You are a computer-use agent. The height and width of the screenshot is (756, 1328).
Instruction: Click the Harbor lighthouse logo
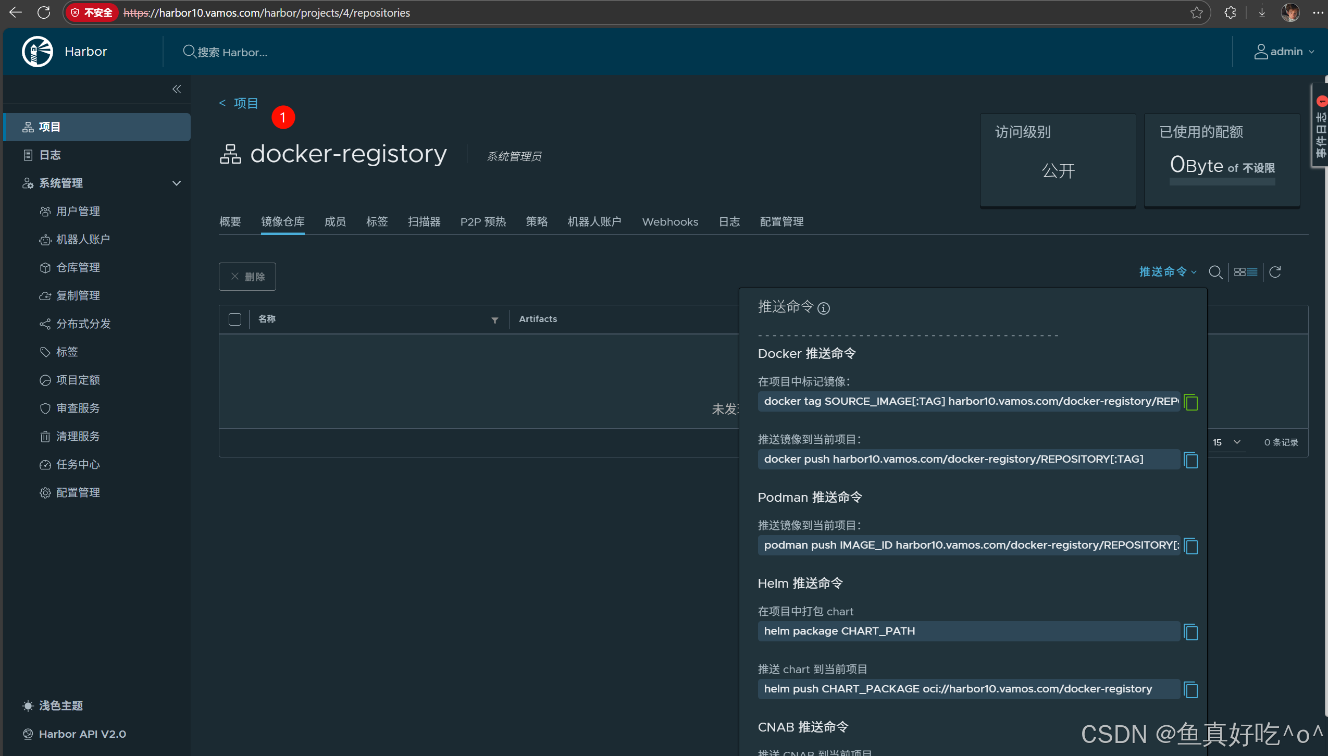38,52
